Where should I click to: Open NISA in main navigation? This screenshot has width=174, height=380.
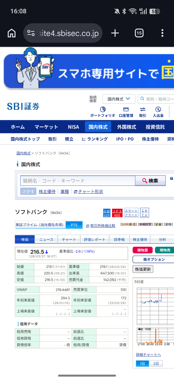(x=74, y=127)
